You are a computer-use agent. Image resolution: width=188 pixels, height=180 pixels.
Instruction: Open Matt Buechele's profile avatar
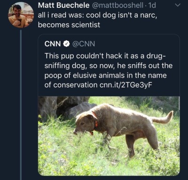[21, 15]
